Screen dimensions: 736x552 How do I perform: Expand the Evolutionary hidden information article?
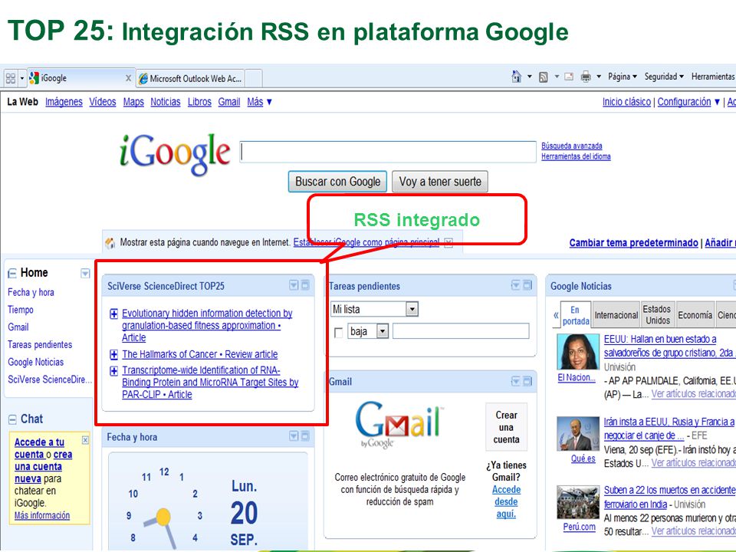click(113, 314)
